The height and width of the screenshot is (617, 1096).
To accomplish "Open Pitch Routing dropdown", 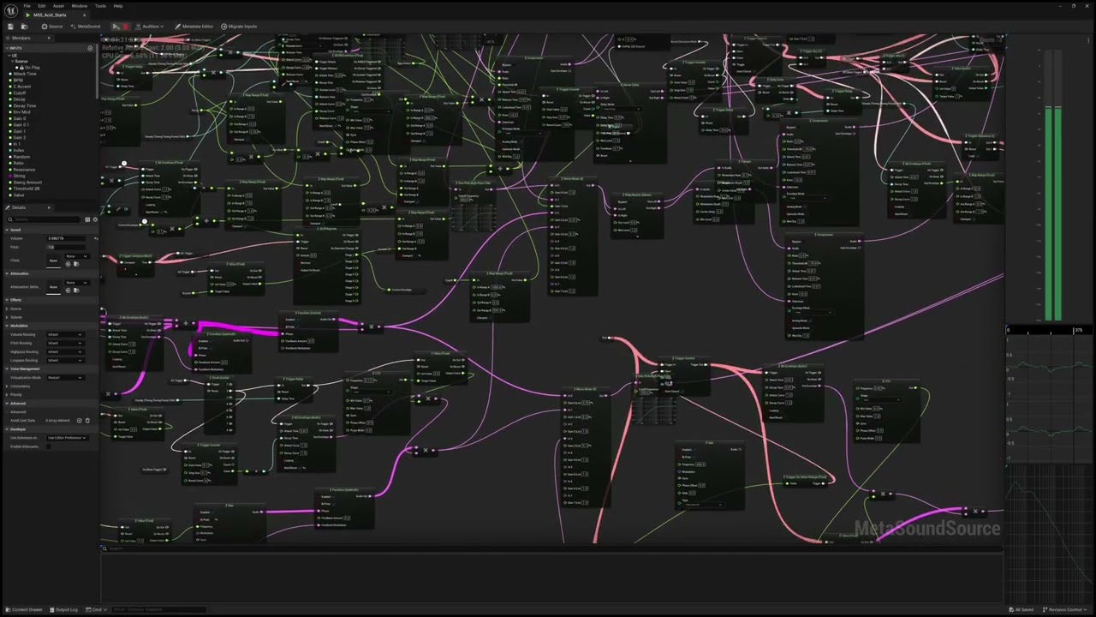I will (65, 343).
